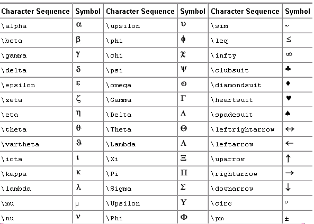314x224 pixels.
Task: Click the heart suit symbol
Action: pyautogui.click(x=289, y=98)
